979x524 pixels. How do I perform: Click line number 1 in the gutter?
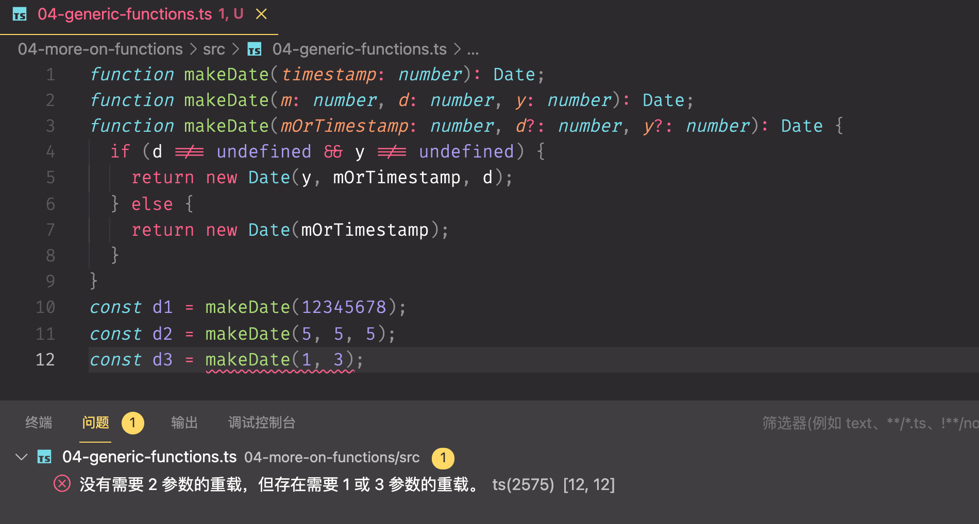coord(50,75)
